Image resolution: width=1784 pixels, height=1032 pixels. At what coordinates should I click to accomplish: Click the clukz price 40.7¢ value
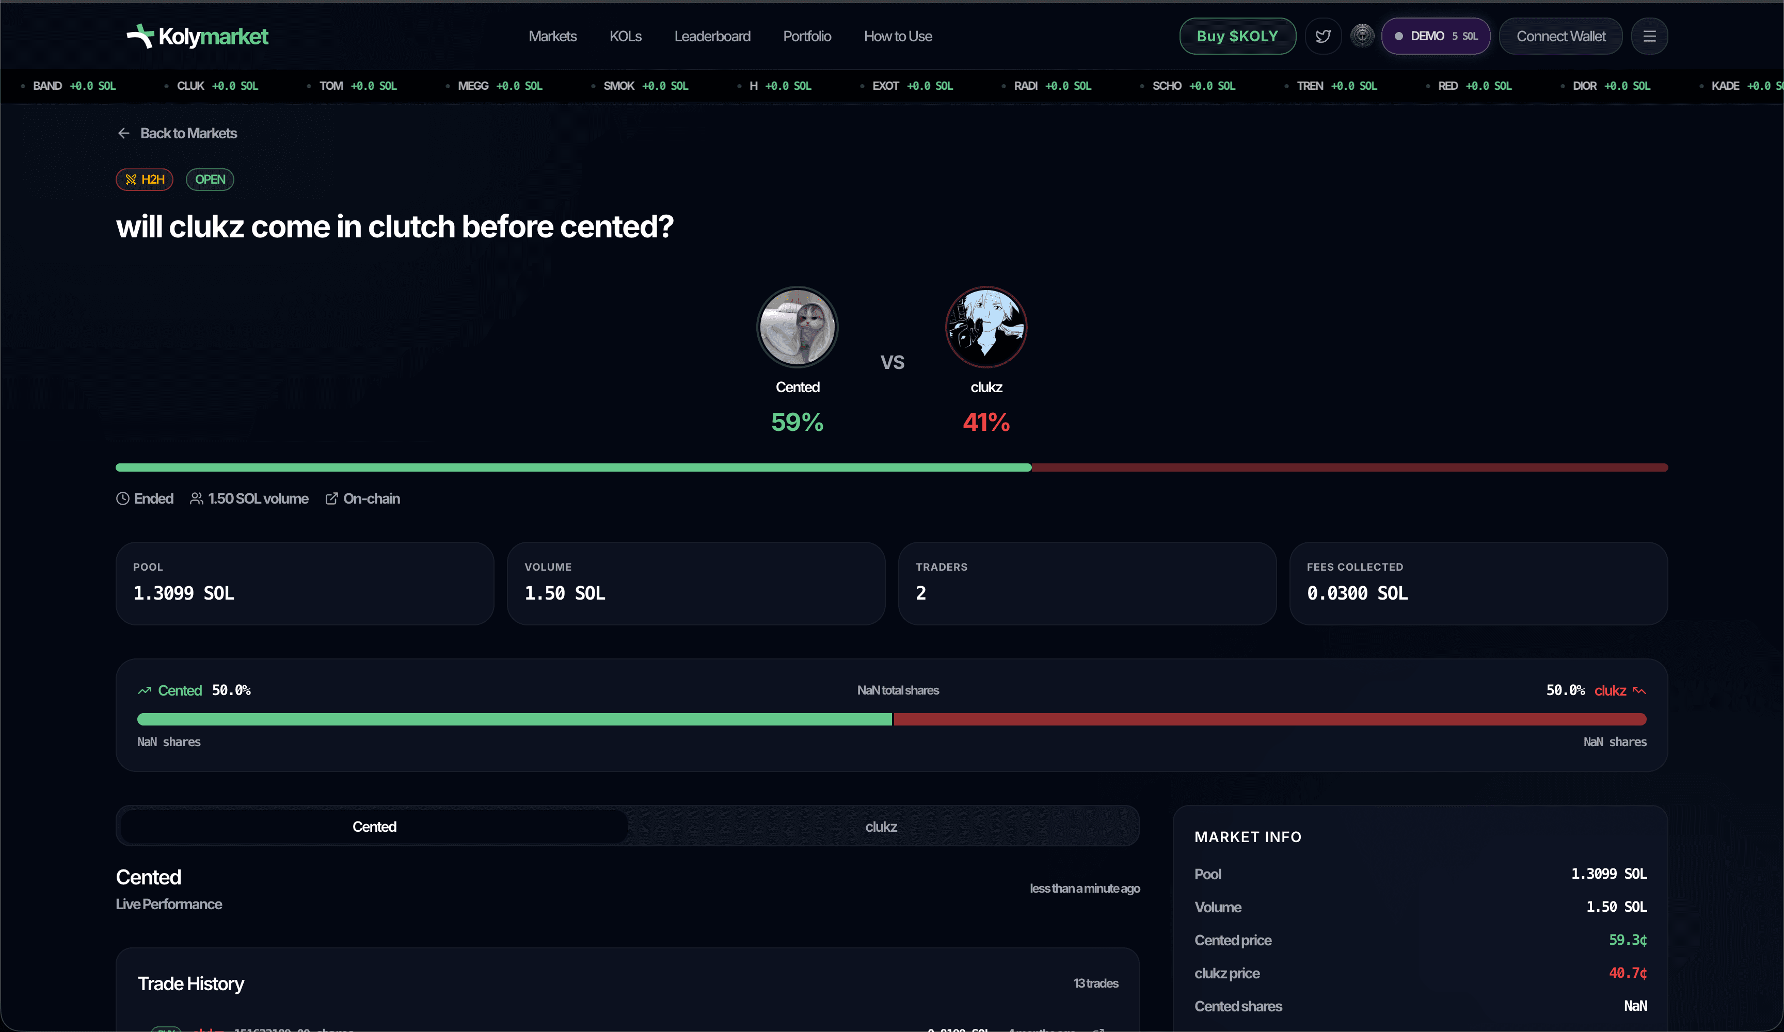(x=1628, y=973)
